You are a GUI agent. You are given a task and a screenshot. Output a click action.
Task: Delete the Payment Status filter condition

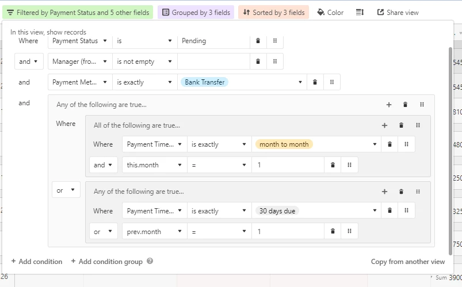[x=258, y=41]
